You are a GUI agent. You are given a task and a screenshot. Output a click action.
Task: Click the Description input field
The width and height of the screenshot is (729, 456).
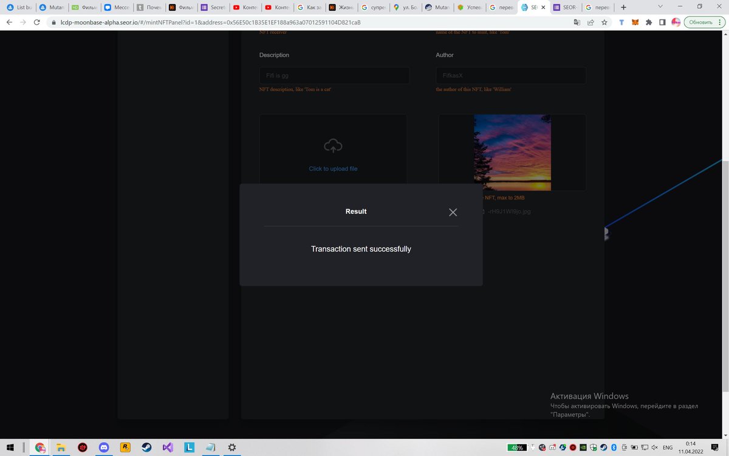(334, 75)
